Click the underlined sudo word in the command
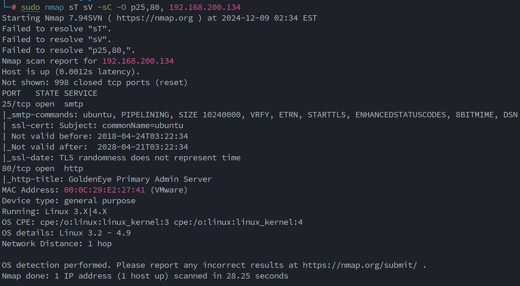The height and width of the screenshot is (286, 520). click(x=30, y=7)
